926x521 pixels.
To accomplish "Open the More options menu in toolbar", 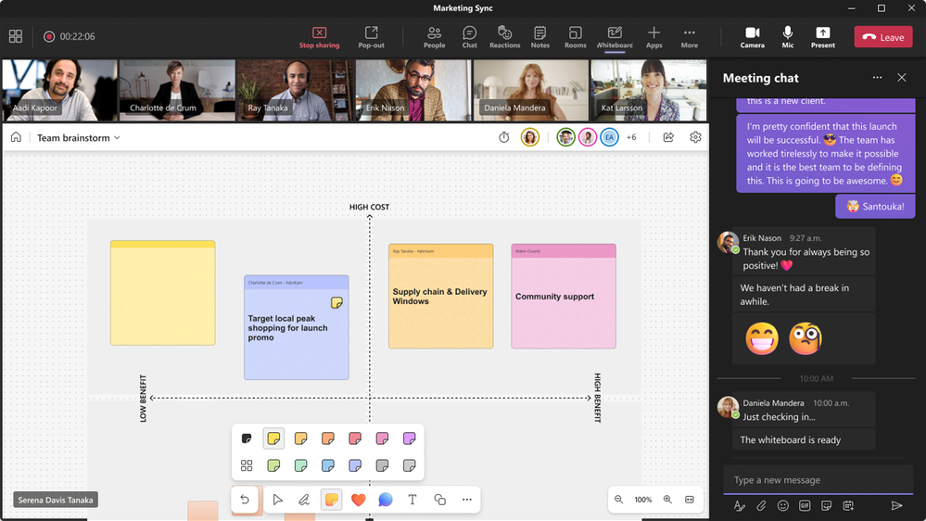I will [690, 37].
